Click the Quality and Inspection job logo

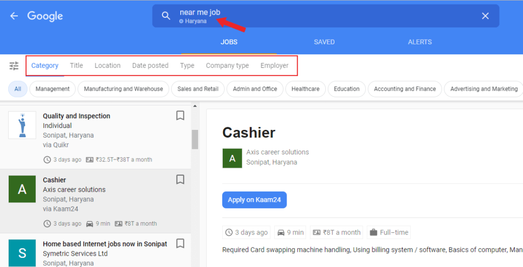[22, 125]
